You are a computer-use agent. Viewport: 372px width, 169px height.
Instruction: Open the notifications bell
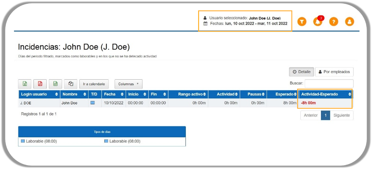318,21
